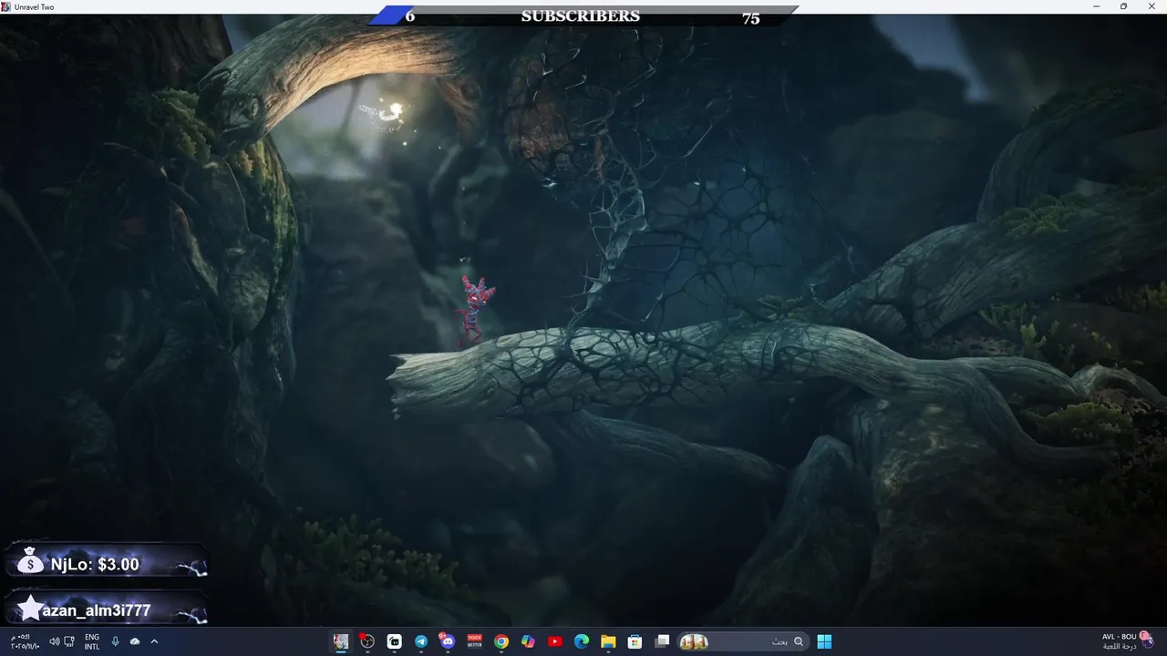The height and width of the screenshot is (656, 1167).
Task: Open Telegram from the taskbar
Action: click(x=420, y=641)
